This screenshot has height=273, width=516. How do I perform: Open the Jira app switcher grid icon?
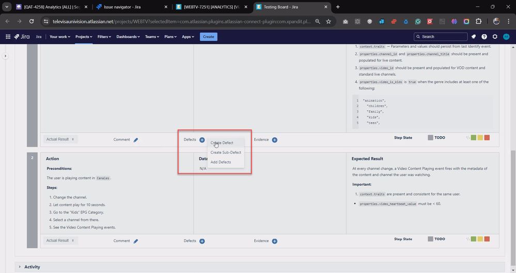coord(8,37)
